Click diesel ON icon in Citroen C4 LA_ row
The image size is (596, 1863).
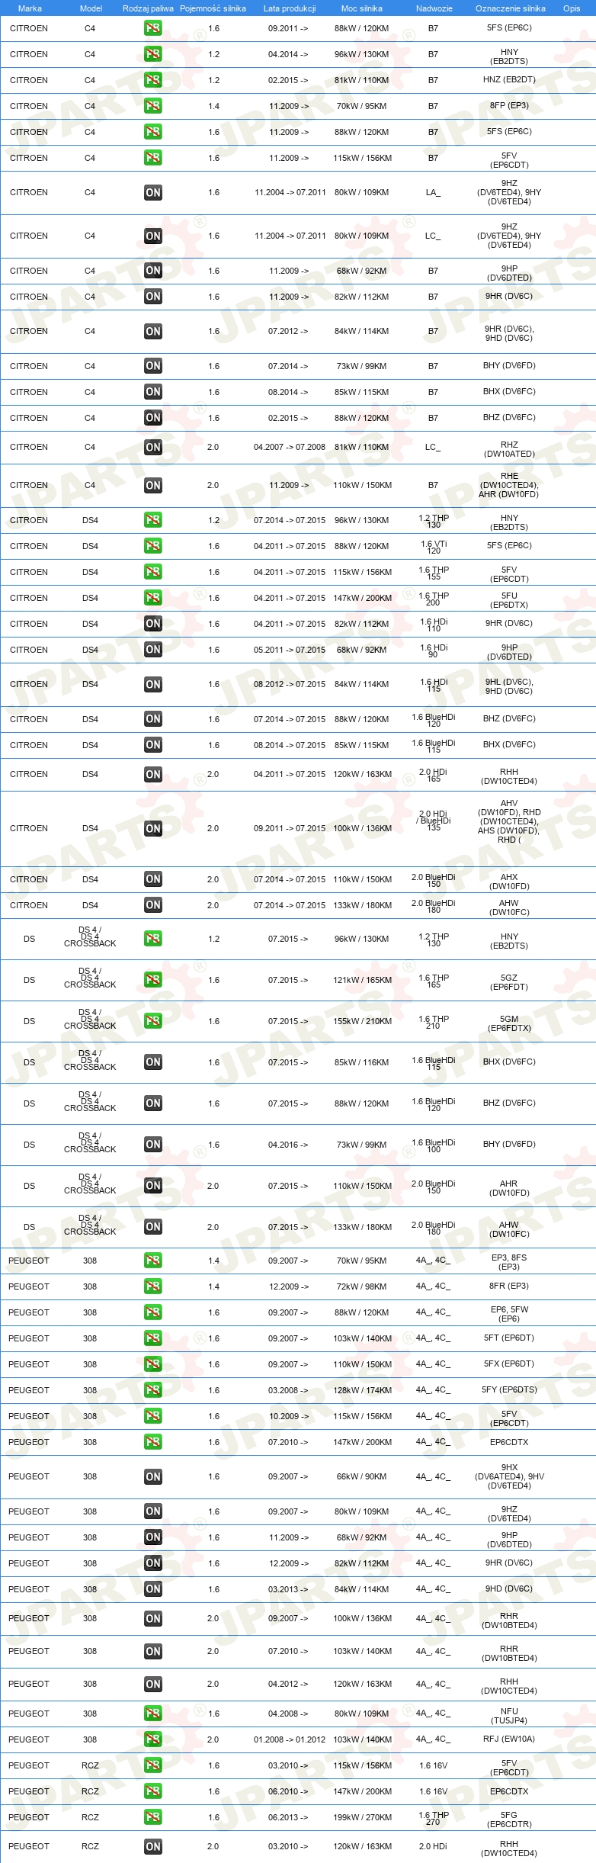click(152, 193)
